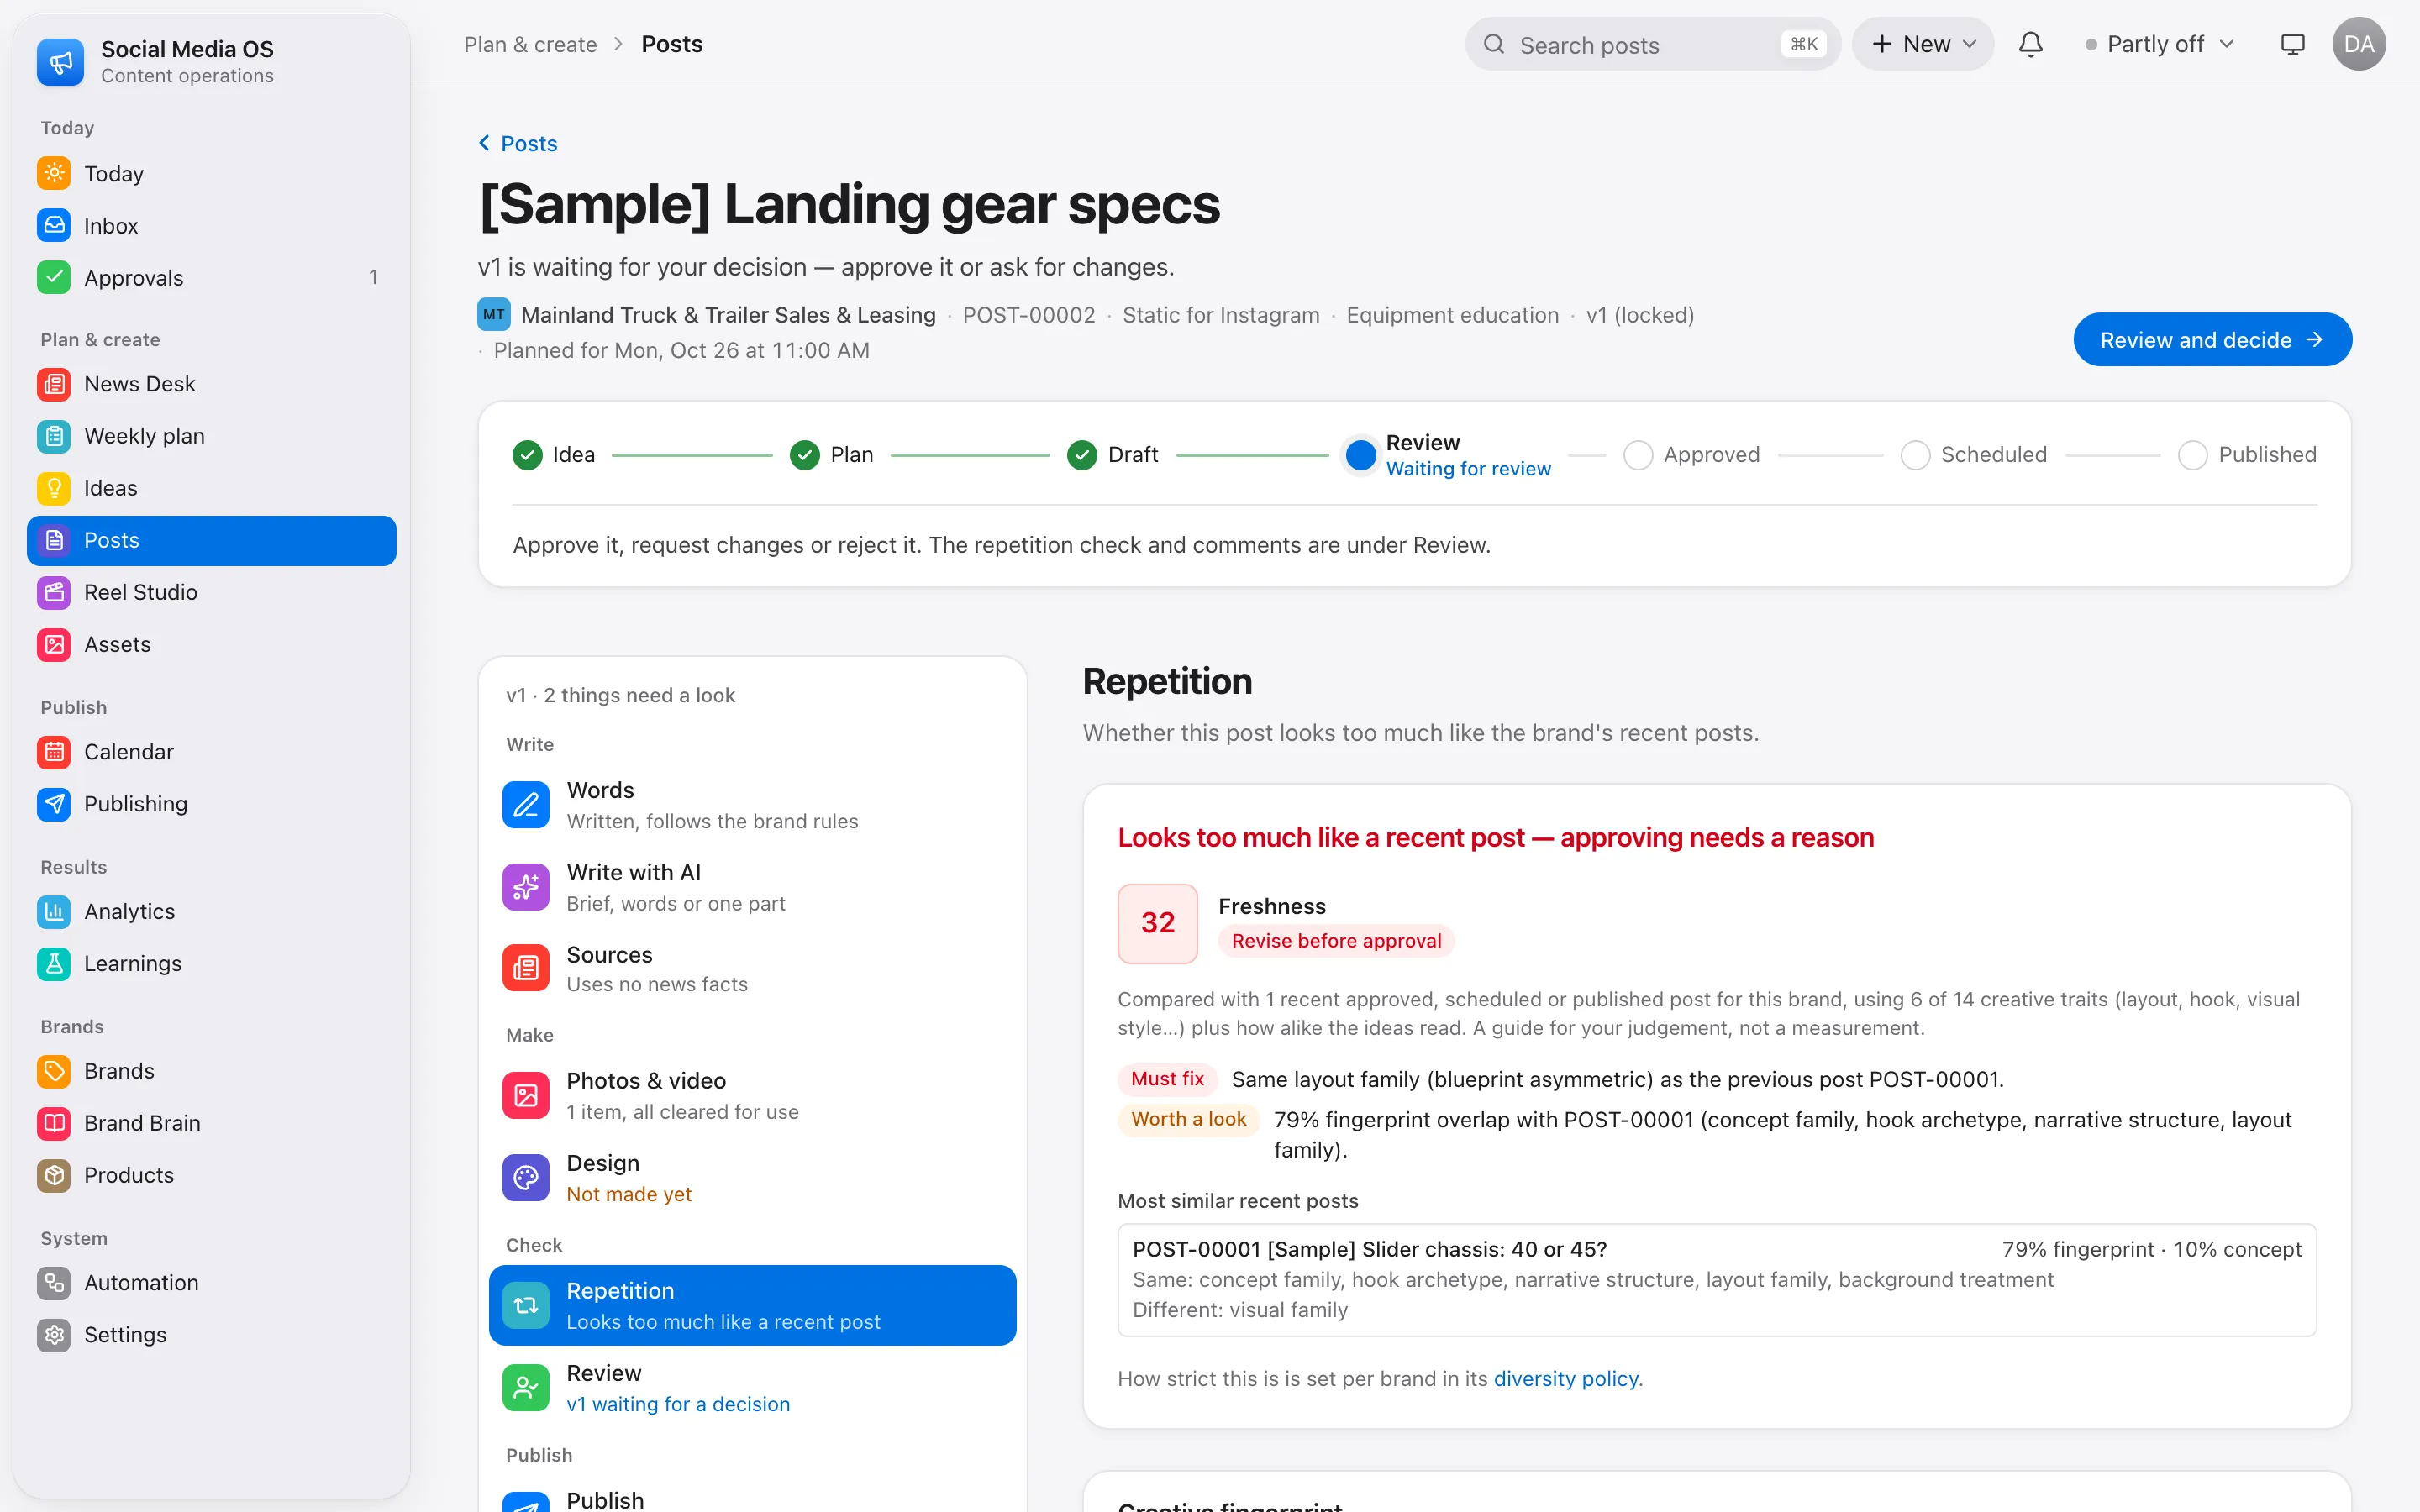Click the Approved stage circle
The image size is (2420, 1512).
1637,455
